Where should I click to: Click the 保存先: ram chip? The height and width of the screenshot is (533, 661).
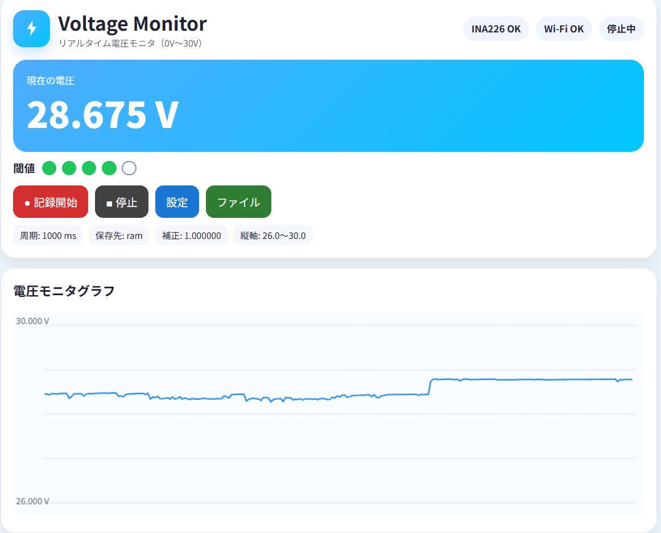click(x=119, y=235)
